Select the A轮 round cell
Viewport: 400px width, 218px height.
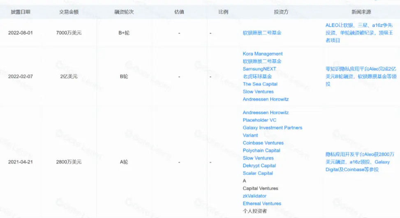(x=124, y=162)
